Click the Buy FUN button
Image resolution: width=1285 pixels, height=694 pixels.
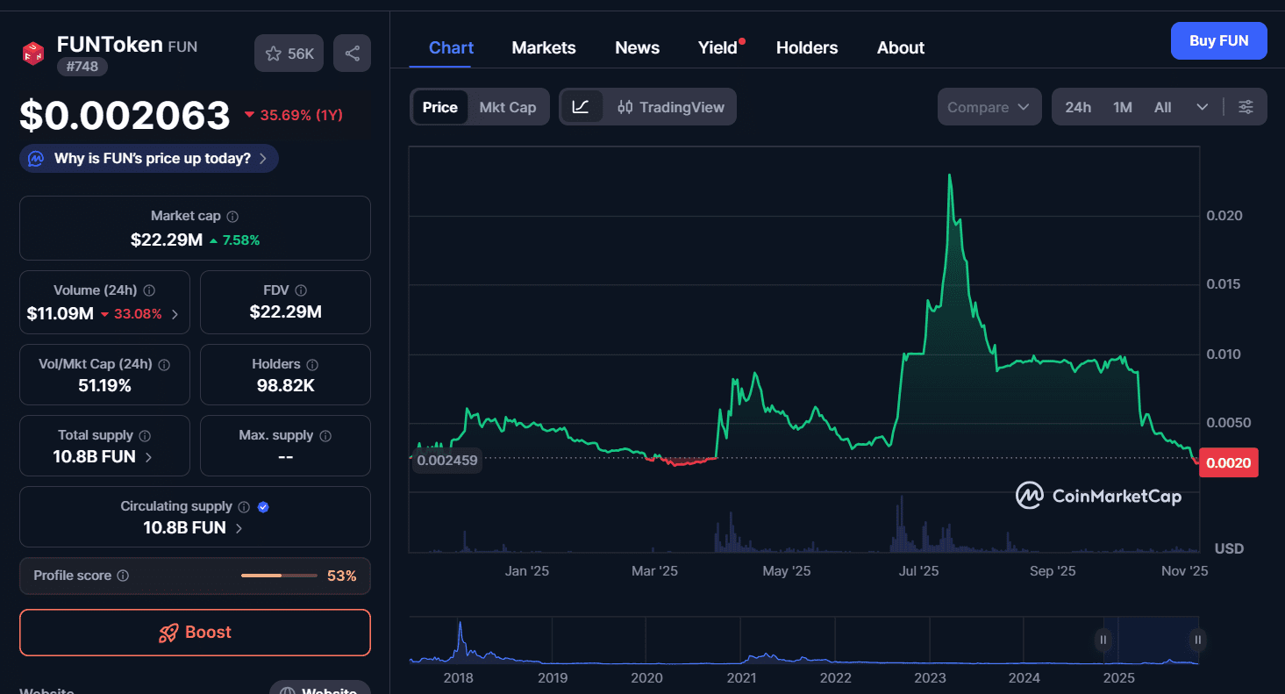1218,41
